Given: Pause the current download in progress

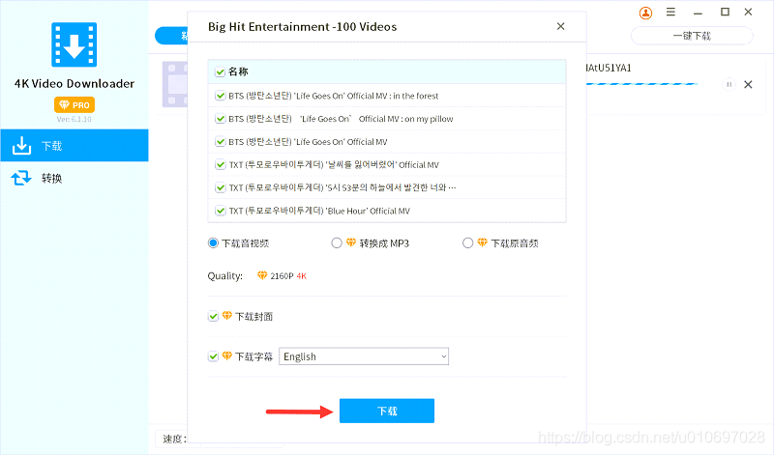Looking at the screenshot, I should coord(729,84).
